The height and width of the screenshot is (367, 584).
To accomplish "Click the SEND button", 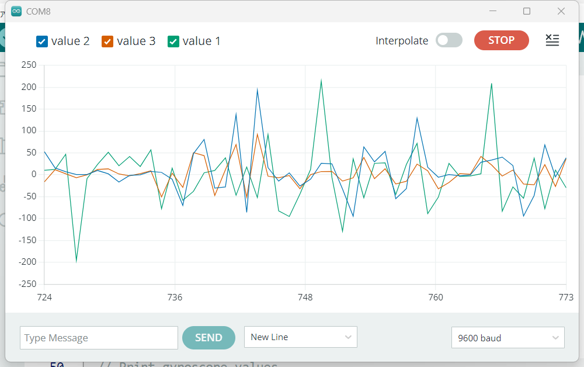I will click(x=208, y=338).
